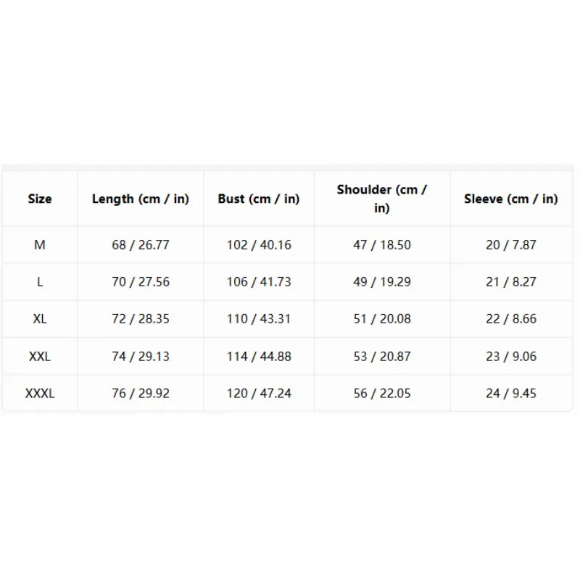
Task: Select the XL size cell
Action: [40, 319]
